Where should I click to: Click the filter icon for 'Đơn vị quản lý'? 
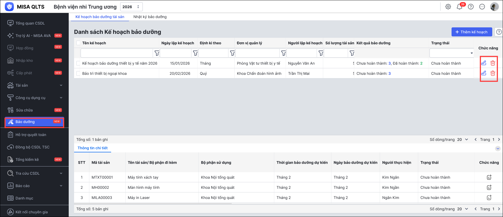(x=284, y=53)
